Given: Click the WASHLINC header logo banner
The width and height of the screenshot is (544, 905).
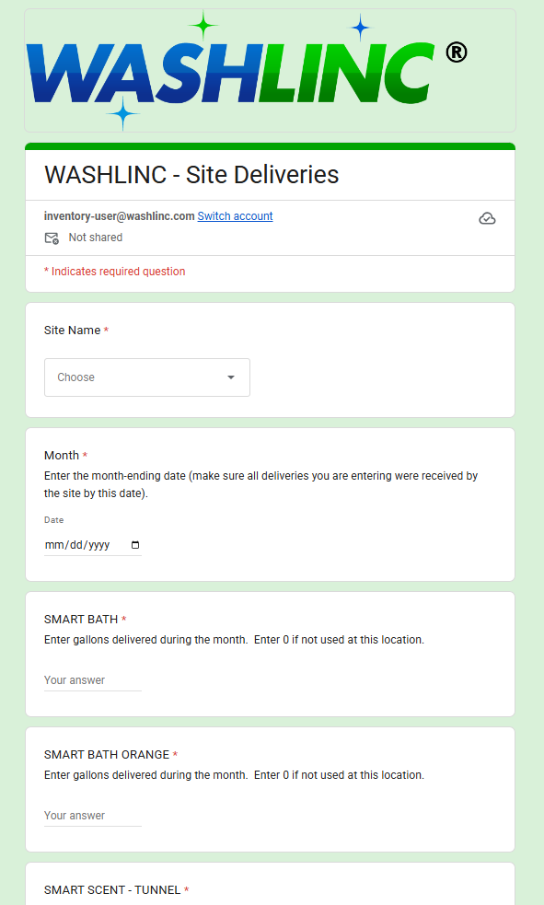Looking at the screenshot, I should (270, 70).
